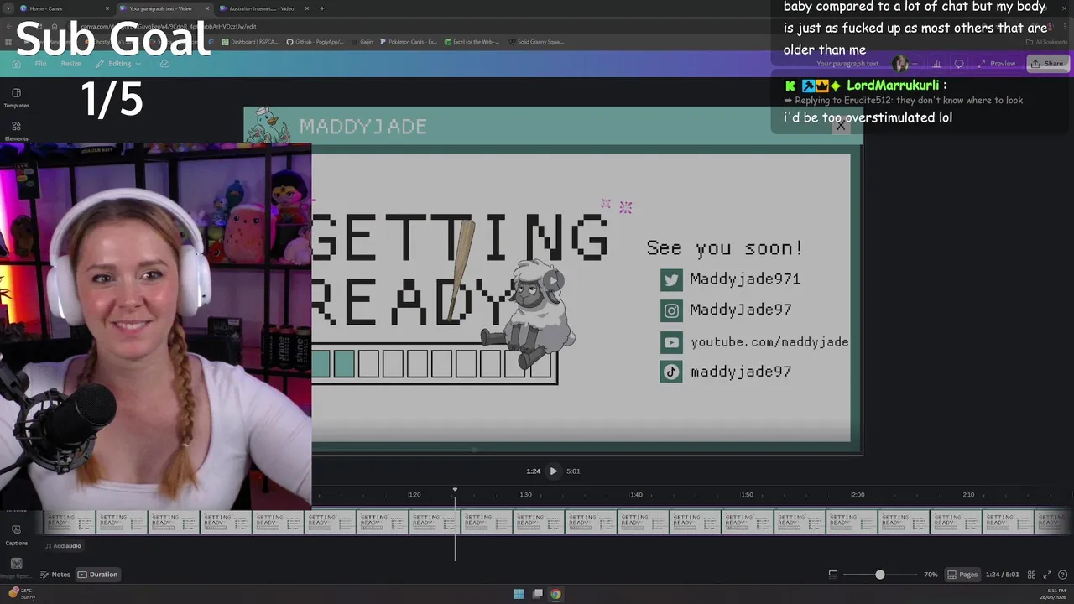Viewport: 1074px width, 604px height.
Task: Switch to the Australian Internet Video tab
Action: click(x=263, y=8)
